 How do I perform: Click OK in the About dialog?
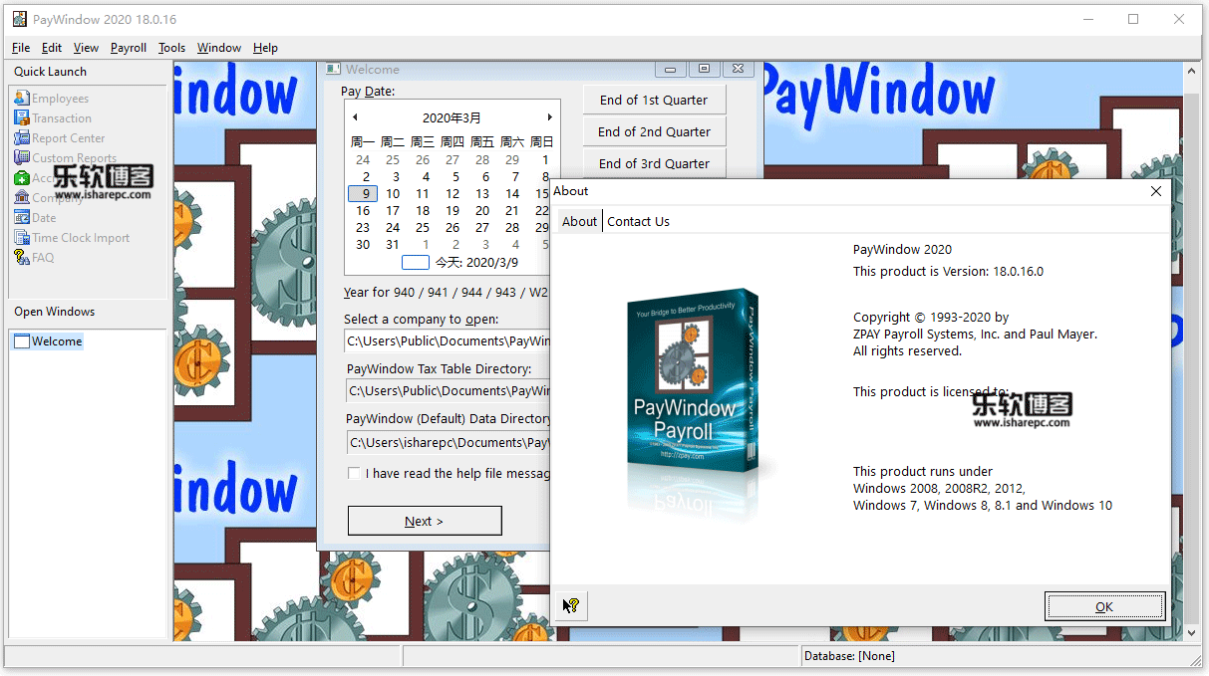click(1104, 606)
